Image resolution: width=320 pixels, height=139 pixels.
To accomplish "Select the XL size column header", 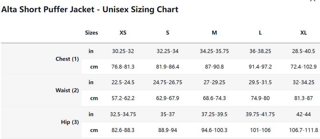I will tap(304, 33).
